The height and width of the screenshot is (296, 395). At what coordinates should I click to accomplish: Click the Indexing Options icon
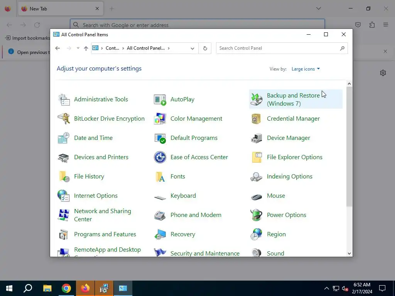257,177
